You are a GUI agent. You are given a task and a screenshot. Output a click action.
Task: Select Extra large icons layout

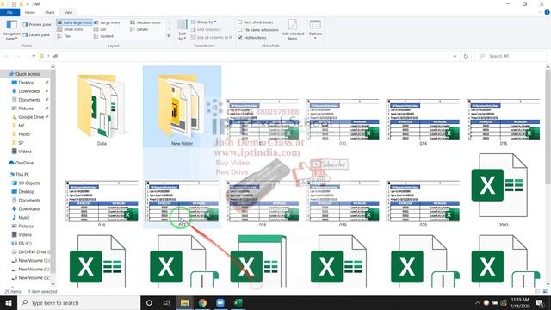click(75, 22)
